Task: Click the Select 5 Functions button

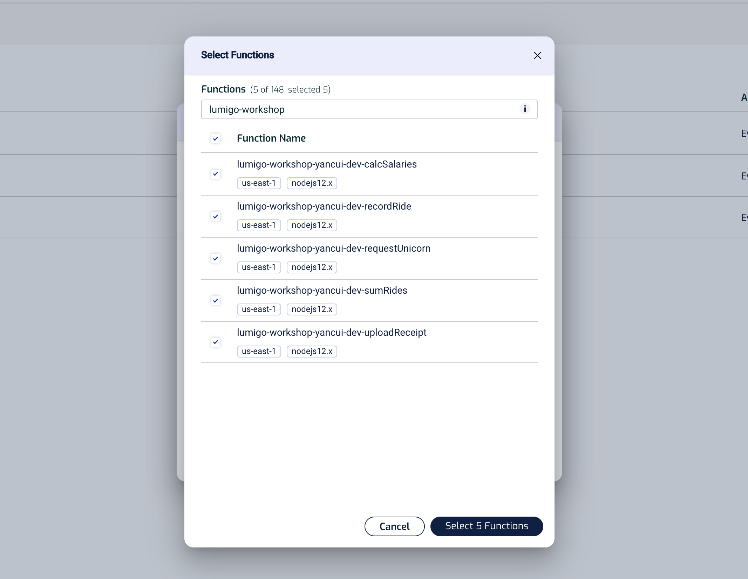Action: (487, 526)
